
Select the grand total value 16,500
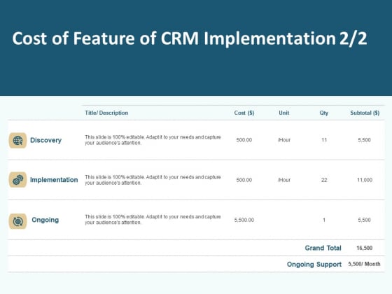364,248
